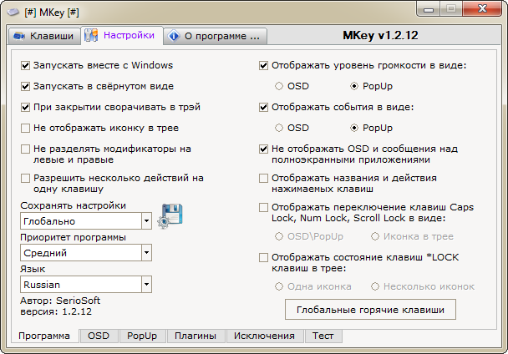Enable 'Не отображать иконку в трее'

(x=25, y=128)
